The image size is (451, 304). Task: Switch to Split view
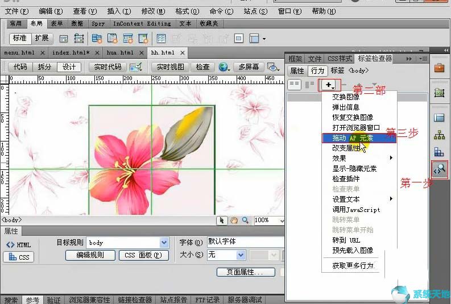click(x=44, y=67)
